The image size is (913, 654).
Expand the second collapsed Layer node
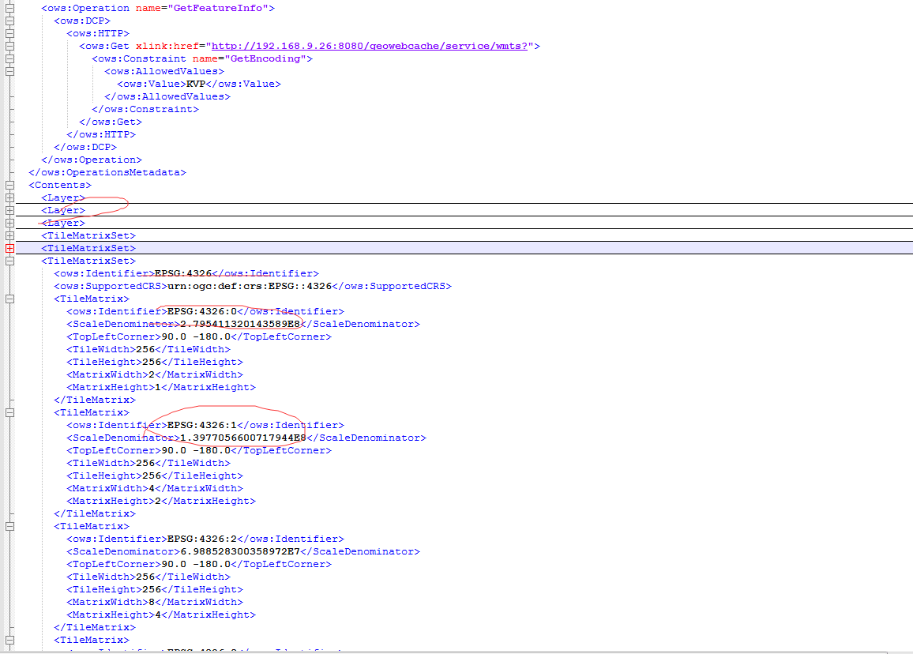click(9, 210)
